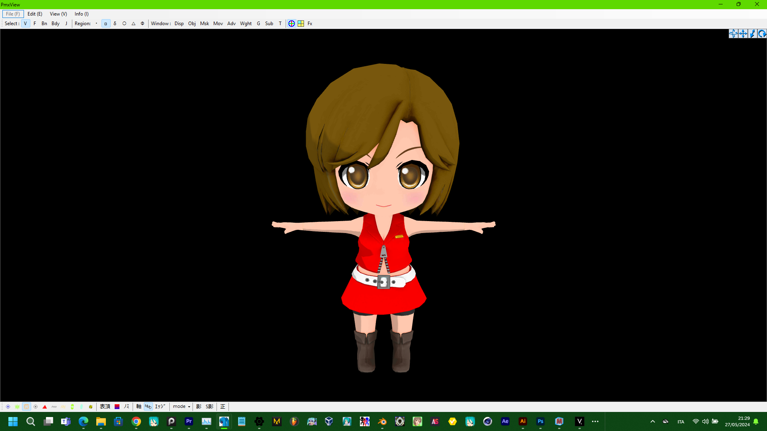Toggle the highlighted MMD button in bottom toolbar
767x431 pixels.
pyautogui.click(x=148, y=407)
